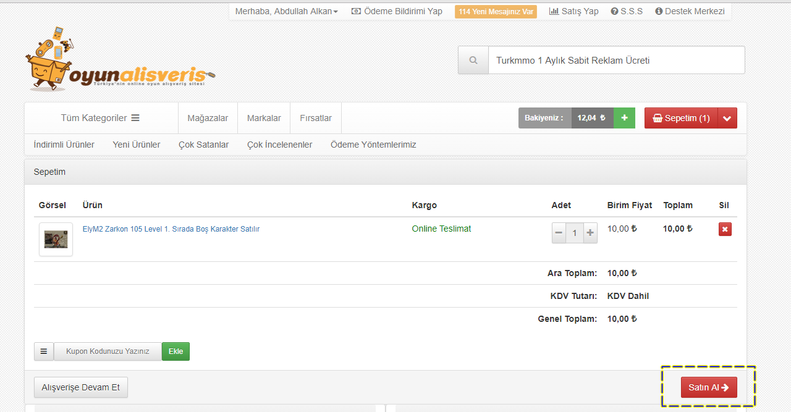Click the quantity field showing 1
Image resolution: width=791 pixels, height=412 pixels.
[x=575, y=233]
